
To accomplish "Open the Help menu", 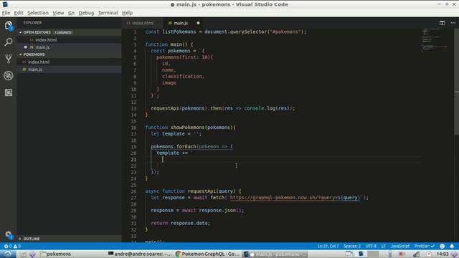I will pos(127,13).
